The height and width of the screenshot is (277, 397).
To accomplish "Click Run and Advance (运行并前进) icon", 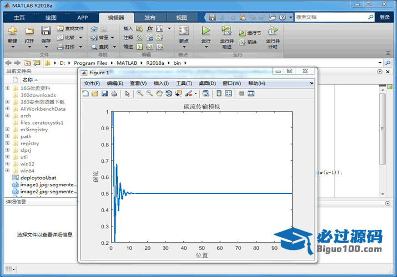I will 227,31.
